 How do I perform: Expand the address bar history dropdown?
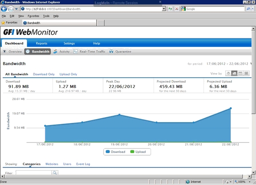pos(164,9)
